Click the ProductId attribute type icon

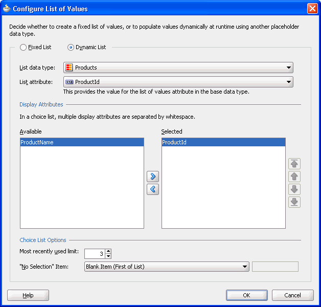[69, 82]
